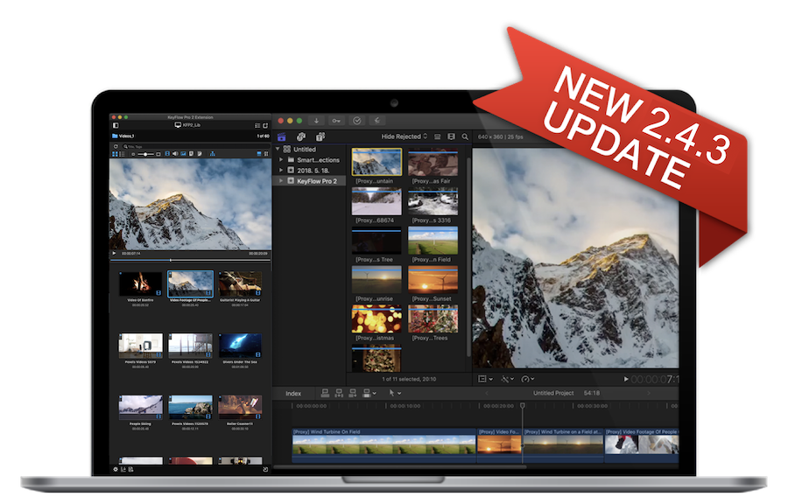788x497 pixels.
Task: Toggle the image filter in KeyFlow
Action: click(x=184, y=154)
